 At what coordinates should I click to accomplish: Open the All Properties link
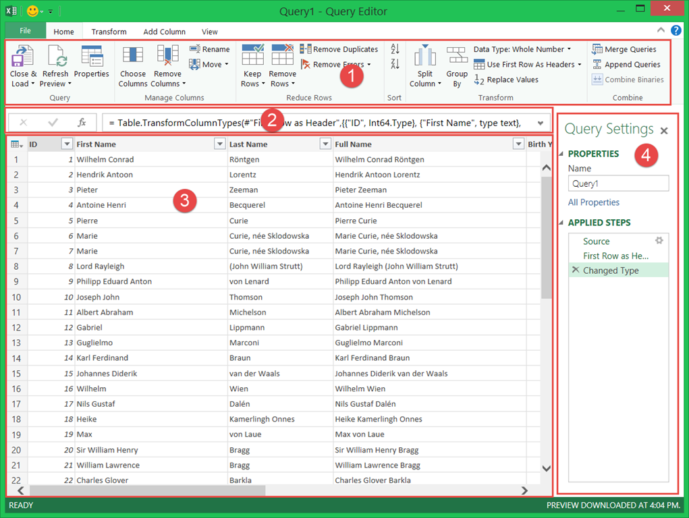[x=594, y=202]
